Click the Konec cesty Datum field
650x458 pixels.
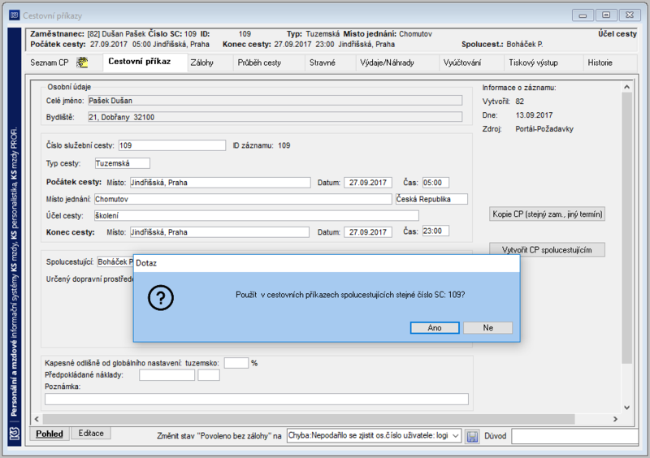[368, 232]
